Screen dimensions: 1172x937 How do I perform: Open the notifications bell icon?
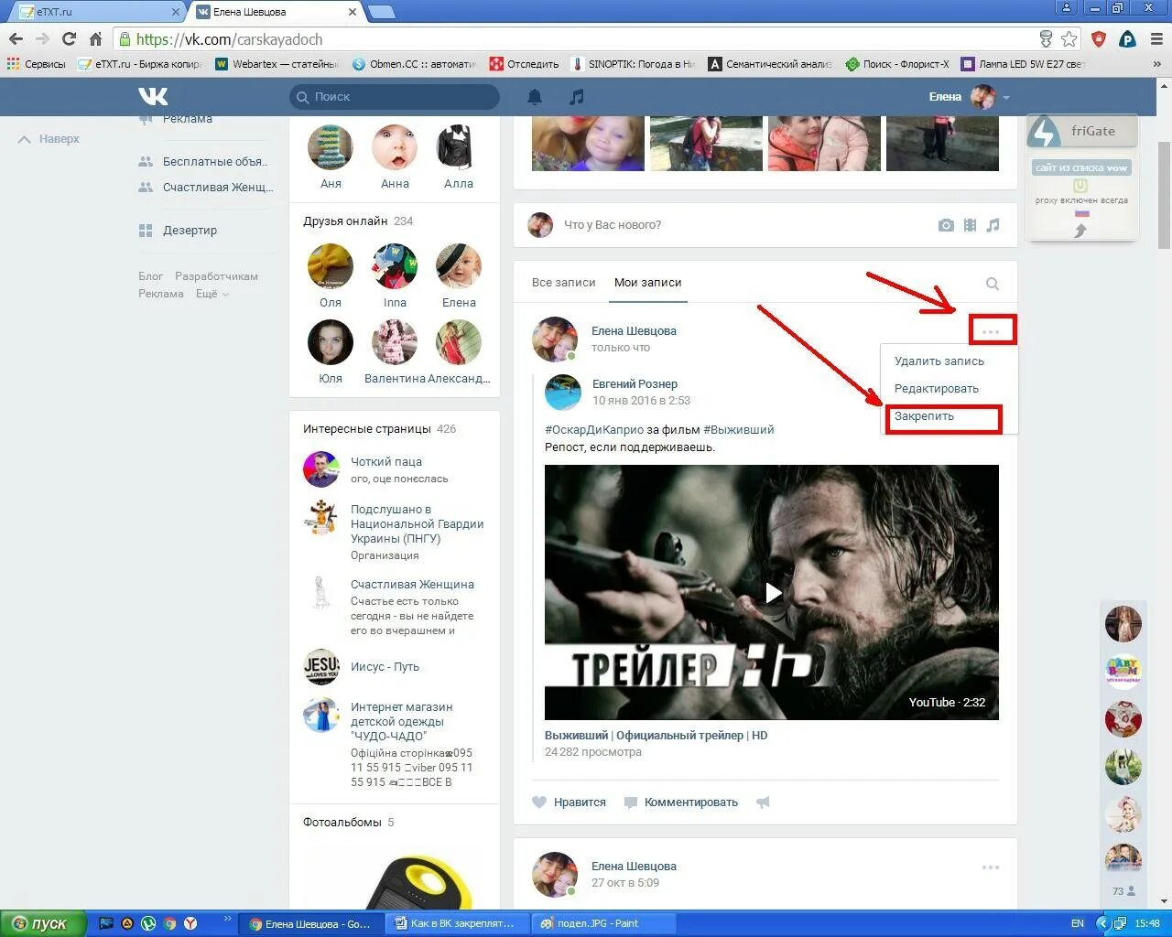pyautogui.click(x=535, y=96)
